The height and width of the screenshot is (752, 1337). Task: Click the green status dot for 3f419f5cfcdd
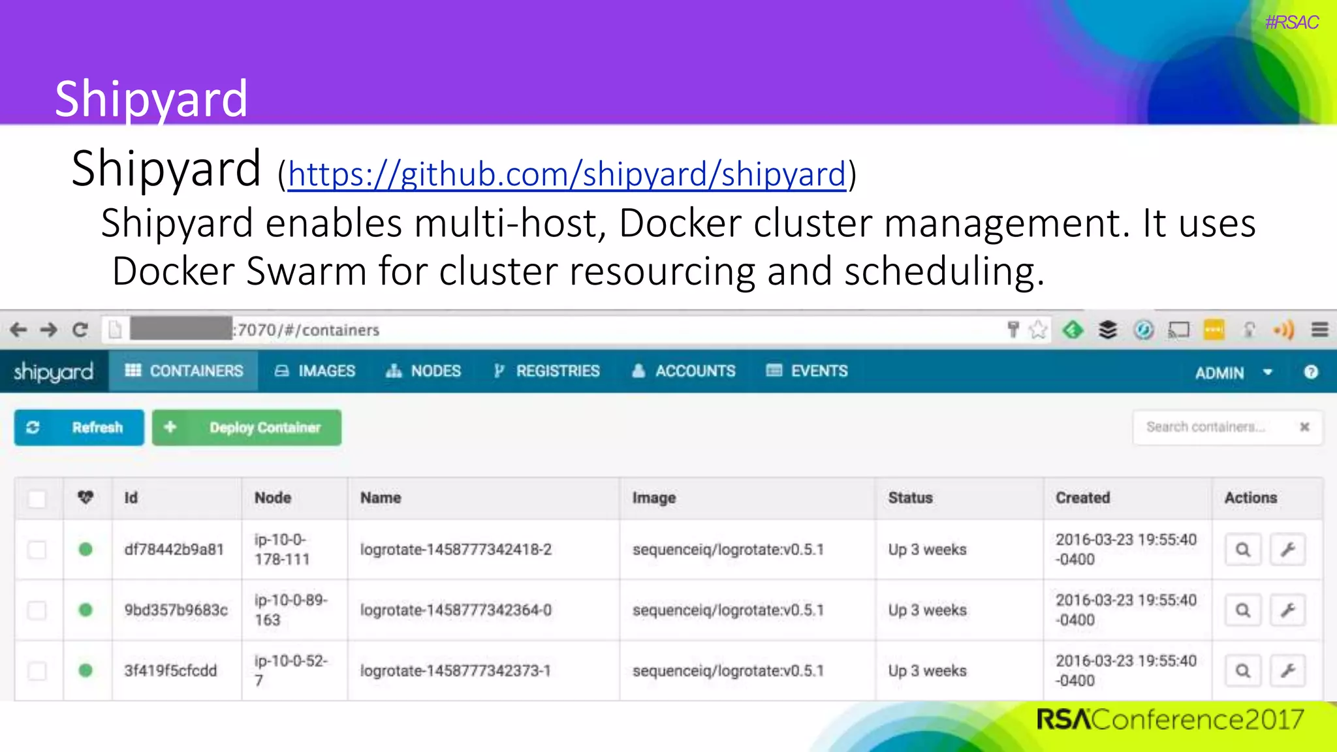86,670
